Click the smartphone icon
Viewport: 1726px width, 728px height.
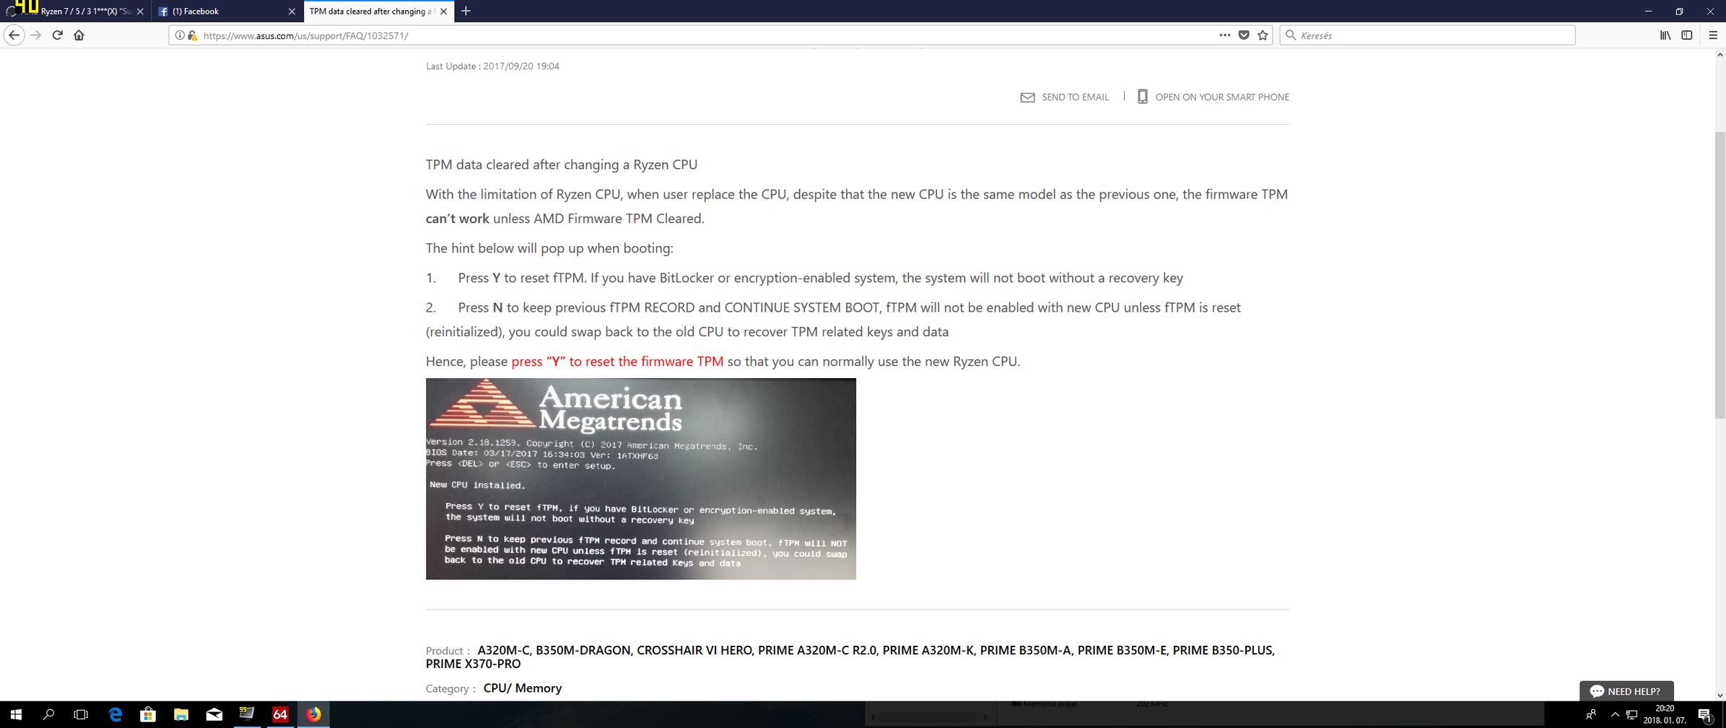click(1142, 96)
